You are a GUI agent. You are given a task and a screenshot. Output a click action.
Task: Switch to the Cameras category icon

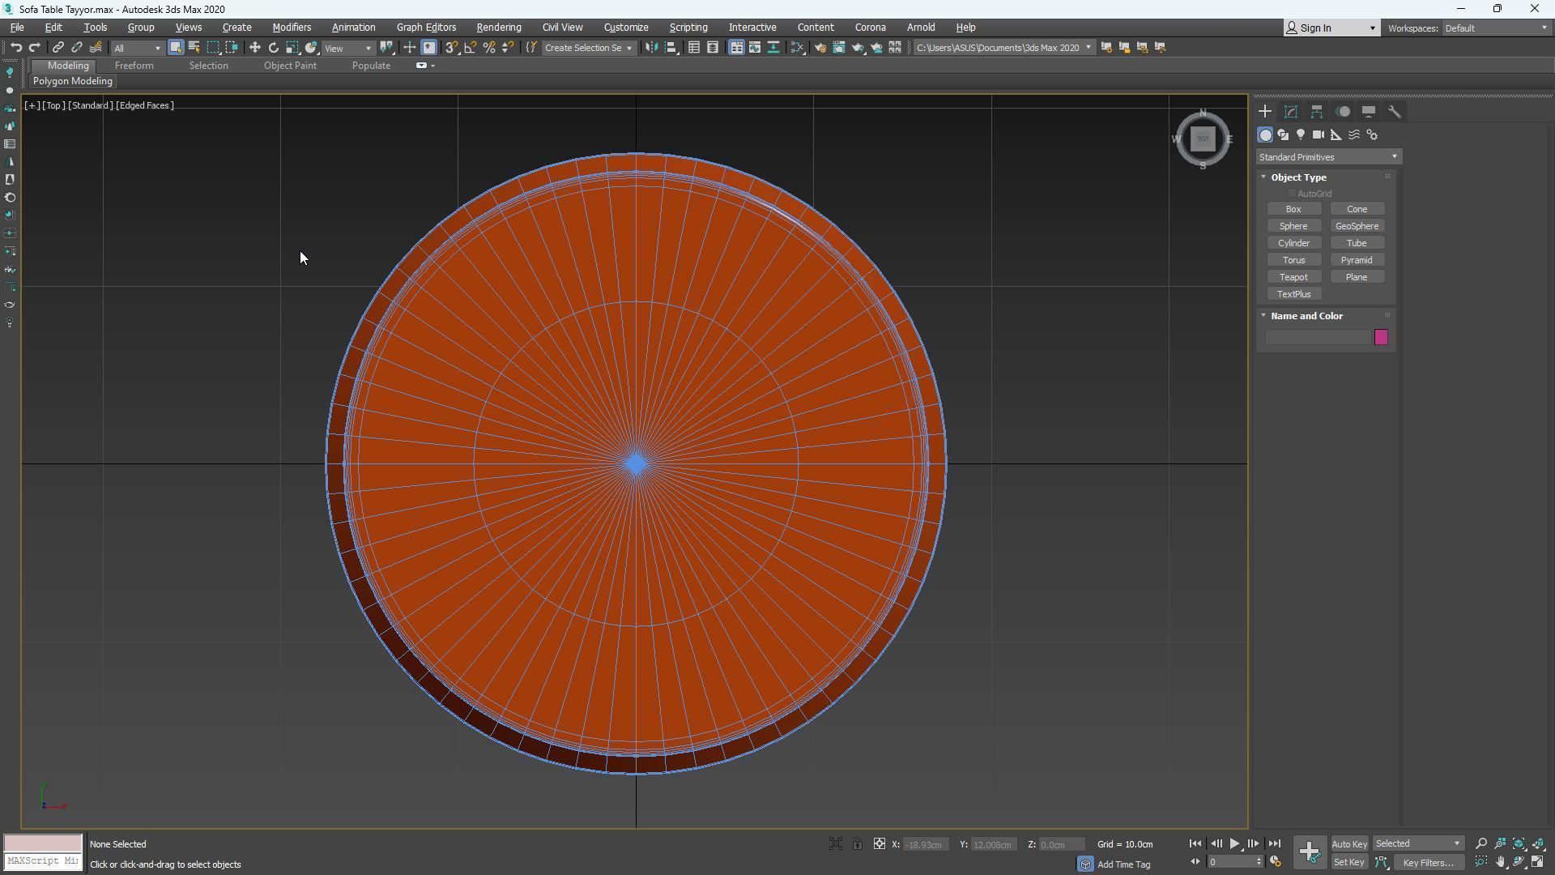pos(1319,135)
